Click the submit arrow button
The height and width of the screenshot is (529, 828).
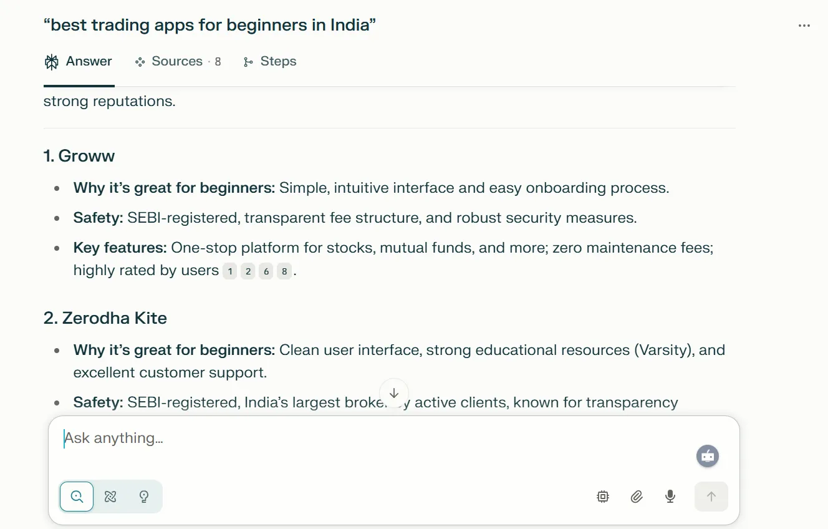[711, 497]
